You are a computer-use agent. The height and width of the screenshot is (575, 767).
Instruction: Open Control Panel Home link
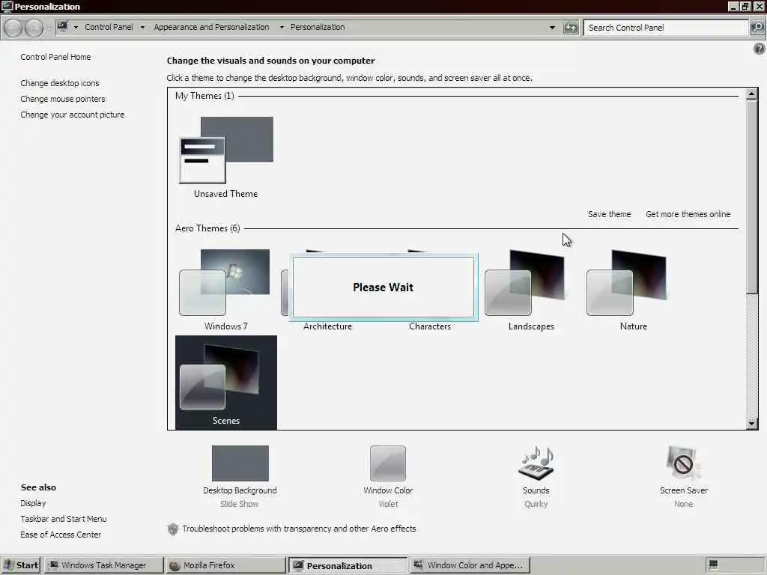tap(55, 57)
